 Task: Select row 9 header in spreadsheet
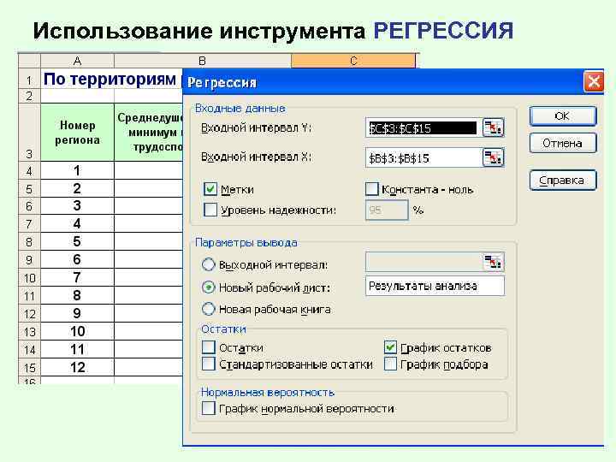(x=29, y=260)
